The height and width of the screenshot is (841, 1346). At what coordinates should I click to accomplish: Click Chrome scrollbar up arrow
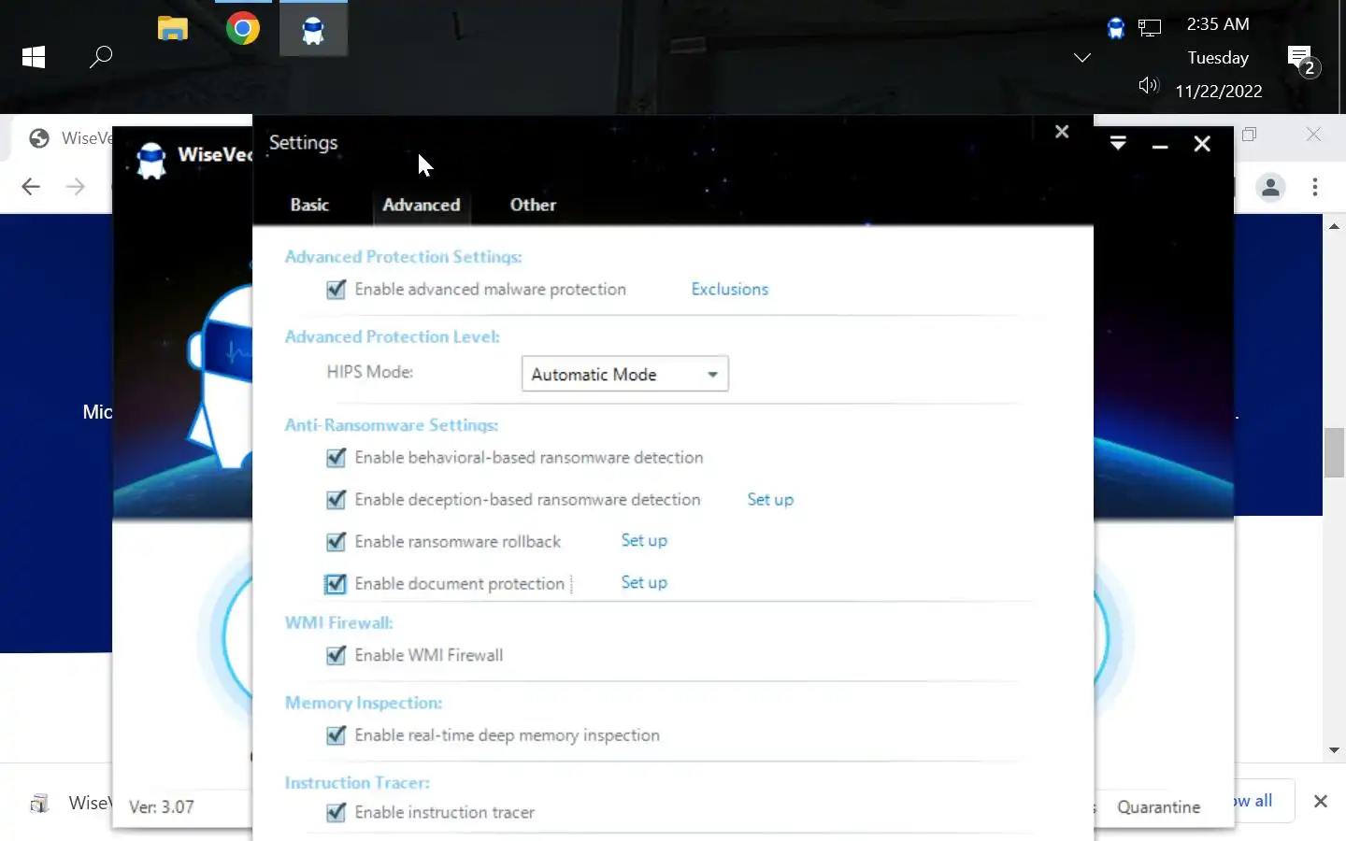[x=1335, y=226]
